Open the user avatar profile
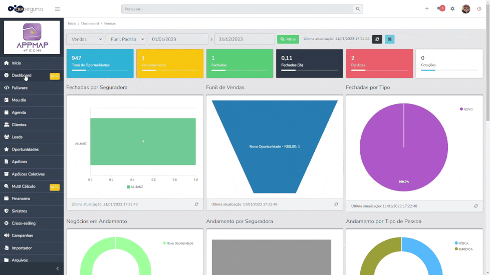Screen dimensions: 490x275 (x=465, y=8)
